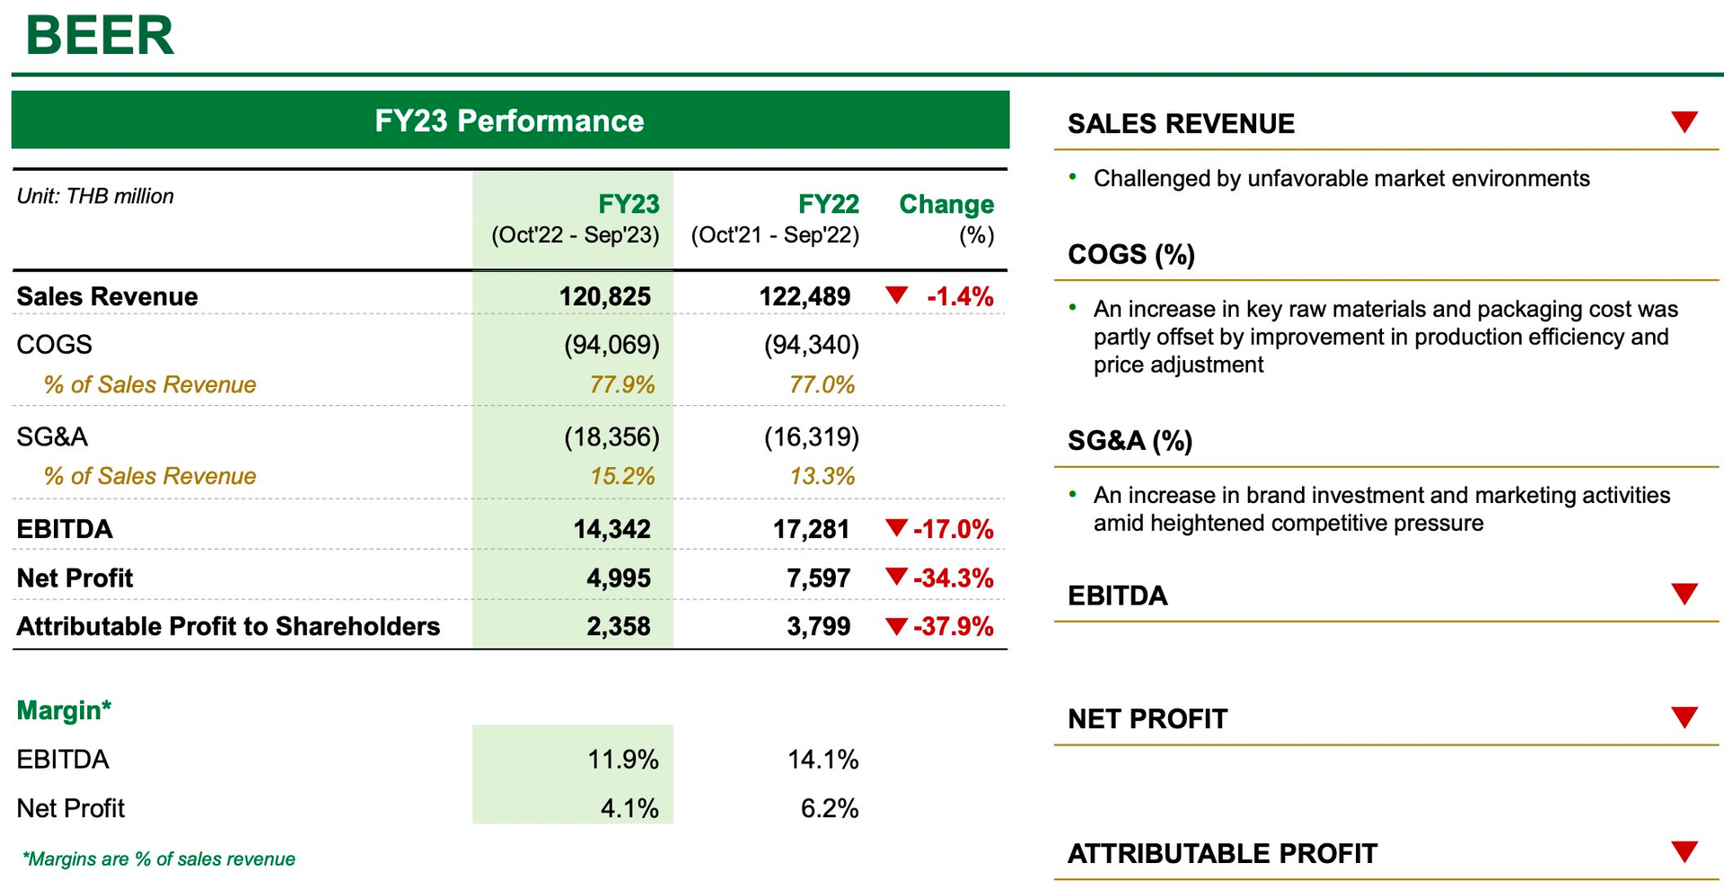Click the red triangle beside ATTRIBUTABLE PROFIT heading
This screenshot has height=890, width=1724.
coord(1684,851)
